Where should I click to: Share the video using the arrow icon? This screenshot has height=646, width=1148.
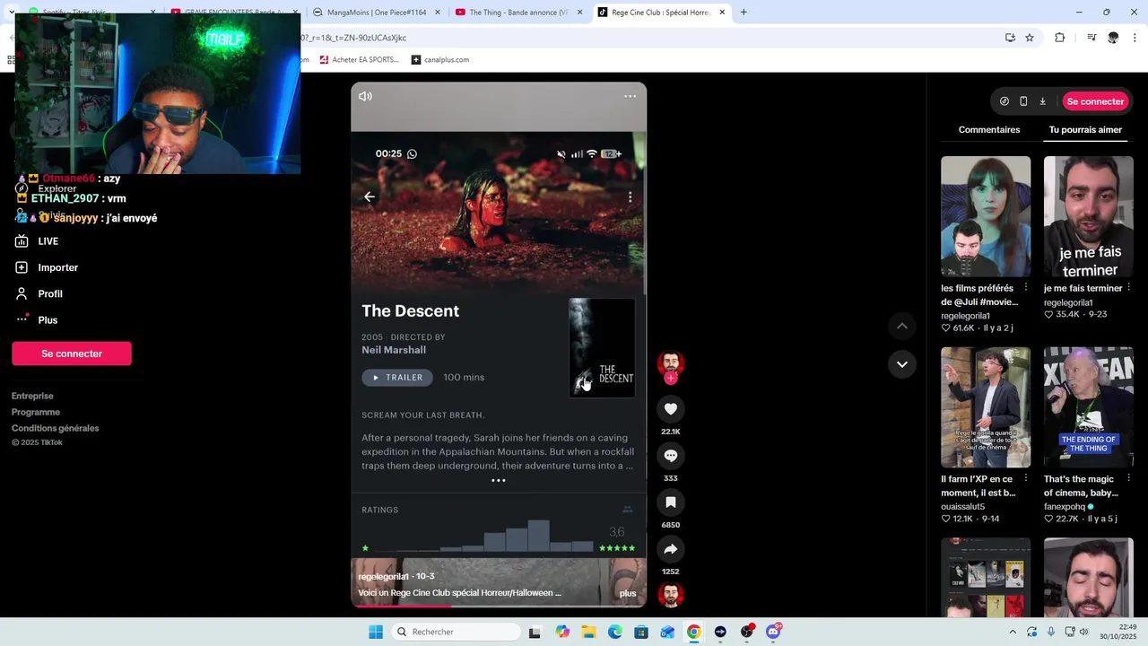point(670,549)
